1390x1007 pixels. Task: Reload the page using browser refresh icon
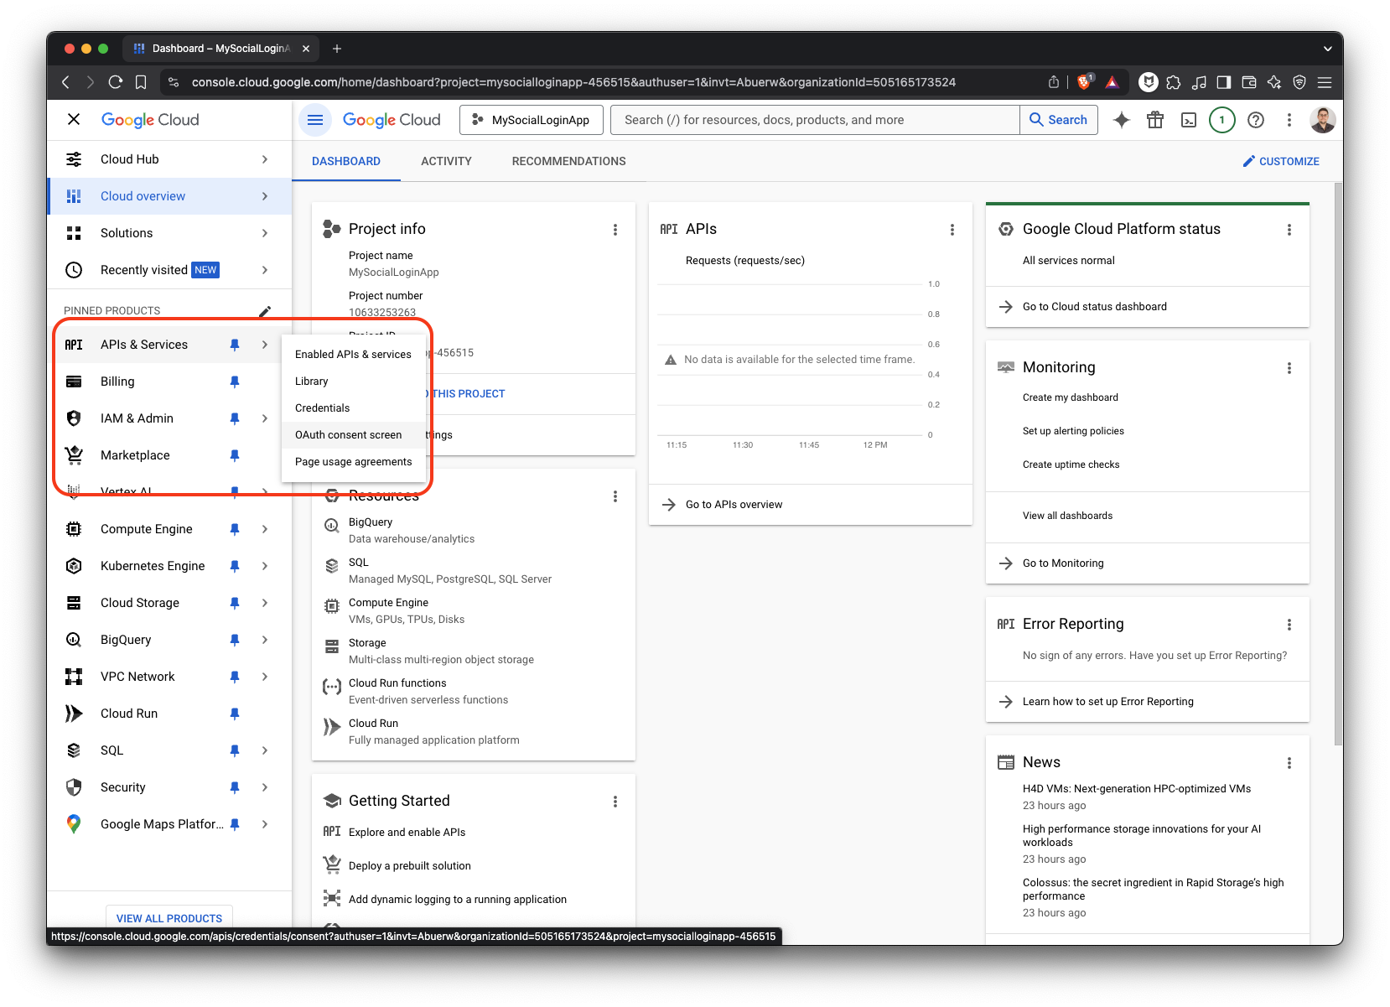coord(116,82)
